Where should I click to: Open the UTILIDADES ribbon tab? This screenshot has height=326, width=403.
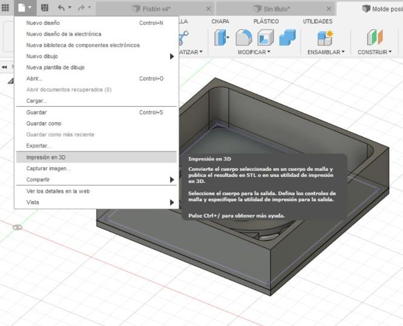(x=317, y=22)
